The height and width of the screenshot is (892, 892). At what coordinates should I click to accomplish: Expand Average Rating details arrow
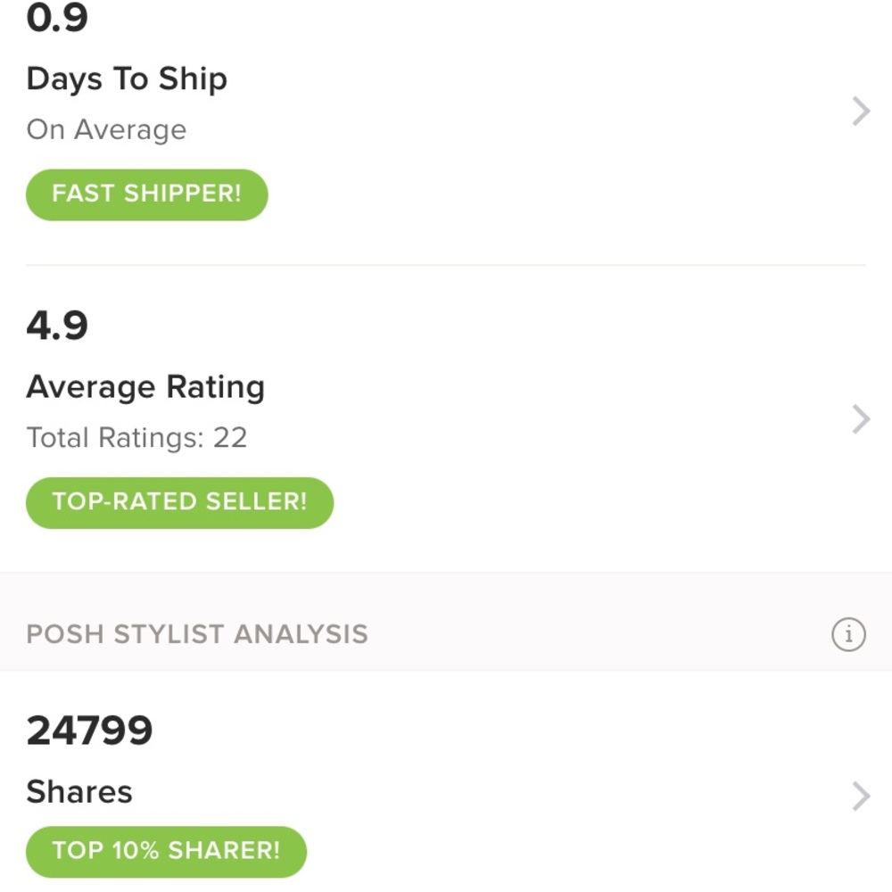pyautogui.click(x=860, y=419)
